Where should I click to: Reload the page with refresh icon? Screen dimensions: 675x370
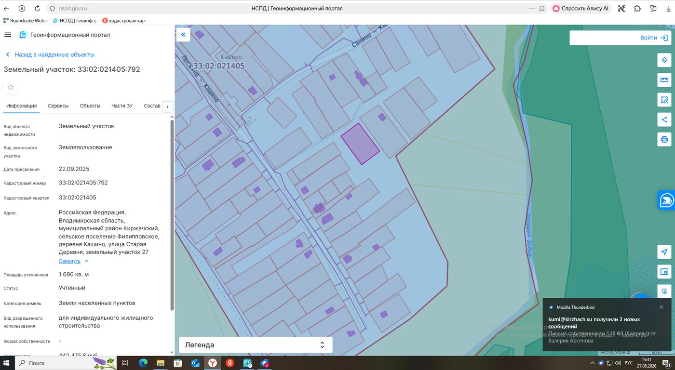(x=38, y=9)
